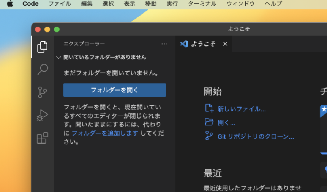Click the Git リポジトリのクローン... link
327x192 pixels.
pos(256,136)
